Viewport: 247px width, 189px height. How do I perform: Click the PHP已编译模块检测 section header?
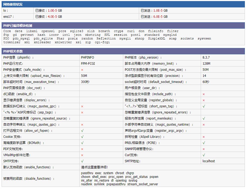click(17, 26)
